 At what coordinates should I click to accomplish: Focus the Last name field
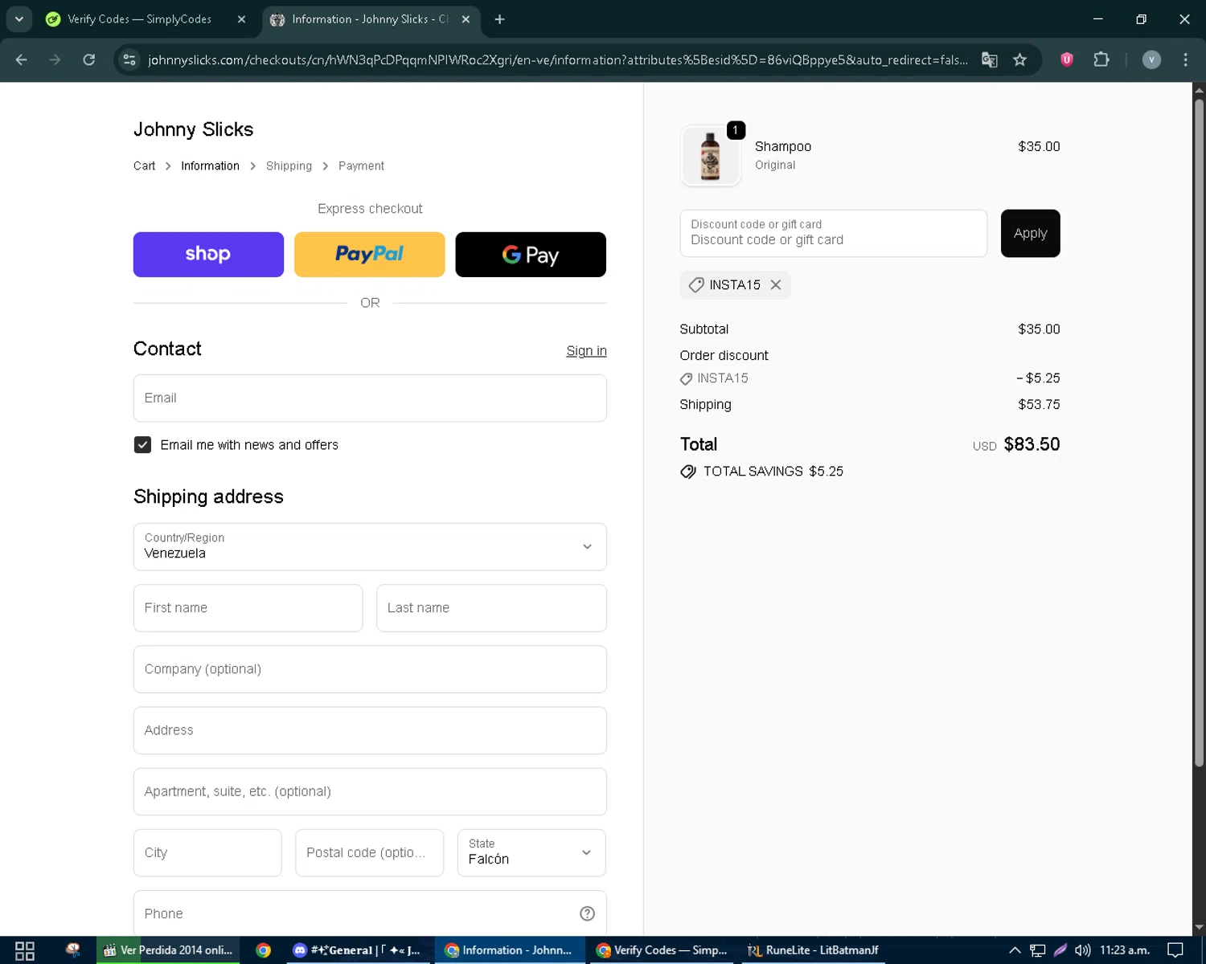pos(491,608)
